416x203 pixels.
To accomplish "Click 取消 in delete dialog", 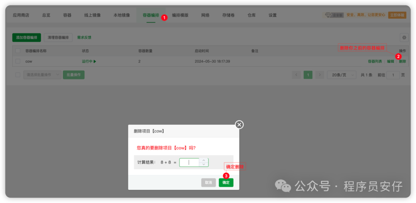I will click(x=208, y=182).
